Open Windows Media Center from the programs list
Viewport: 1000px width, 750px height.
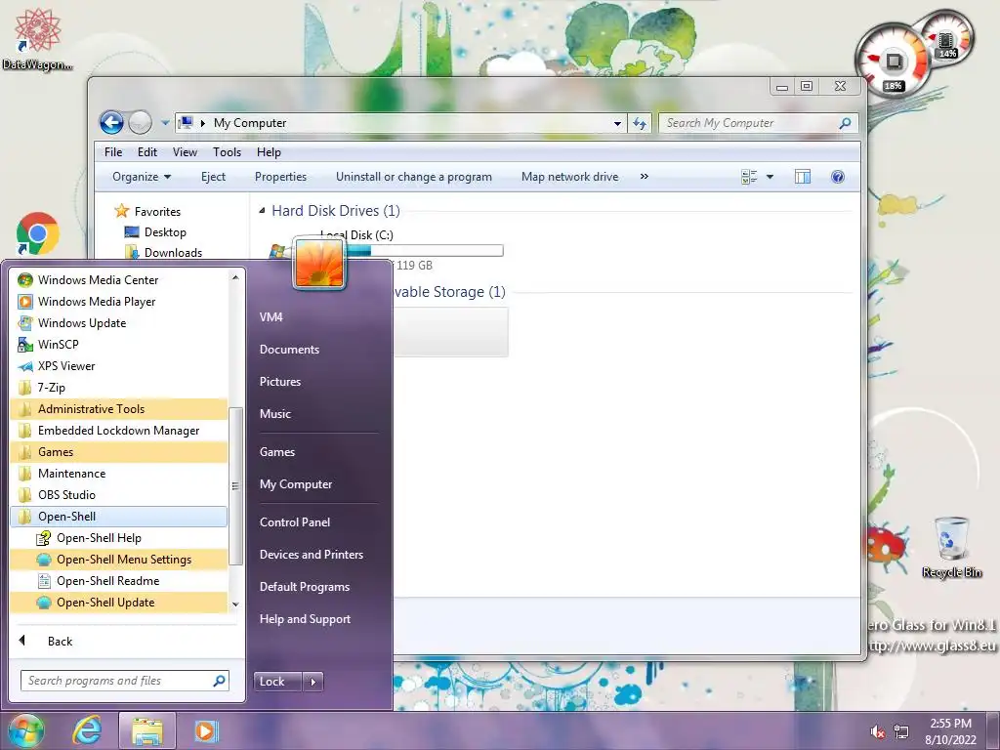click(x=119, y=280)
